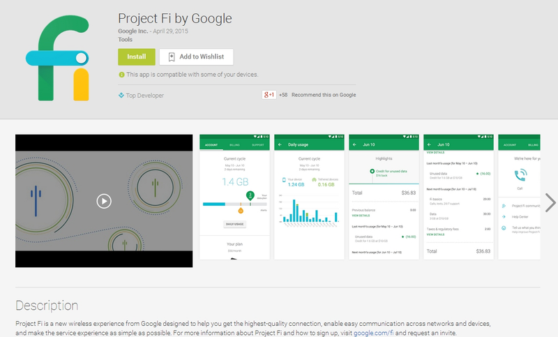
Task: Click the Top Developer badge icon
Action: pyautogui.click(x=121, y=95)
